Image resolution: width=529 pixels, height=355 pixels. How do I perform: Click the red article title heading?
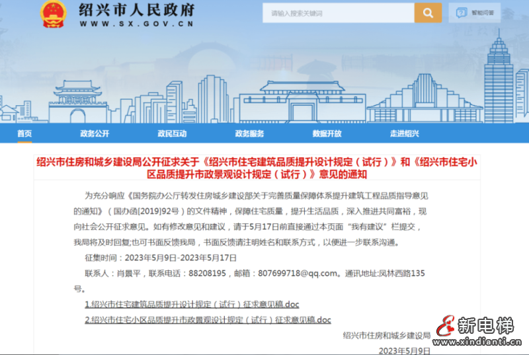(x=264, y=168)
